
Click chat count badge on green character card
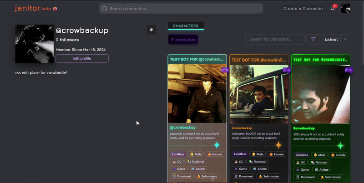(347, 70)
